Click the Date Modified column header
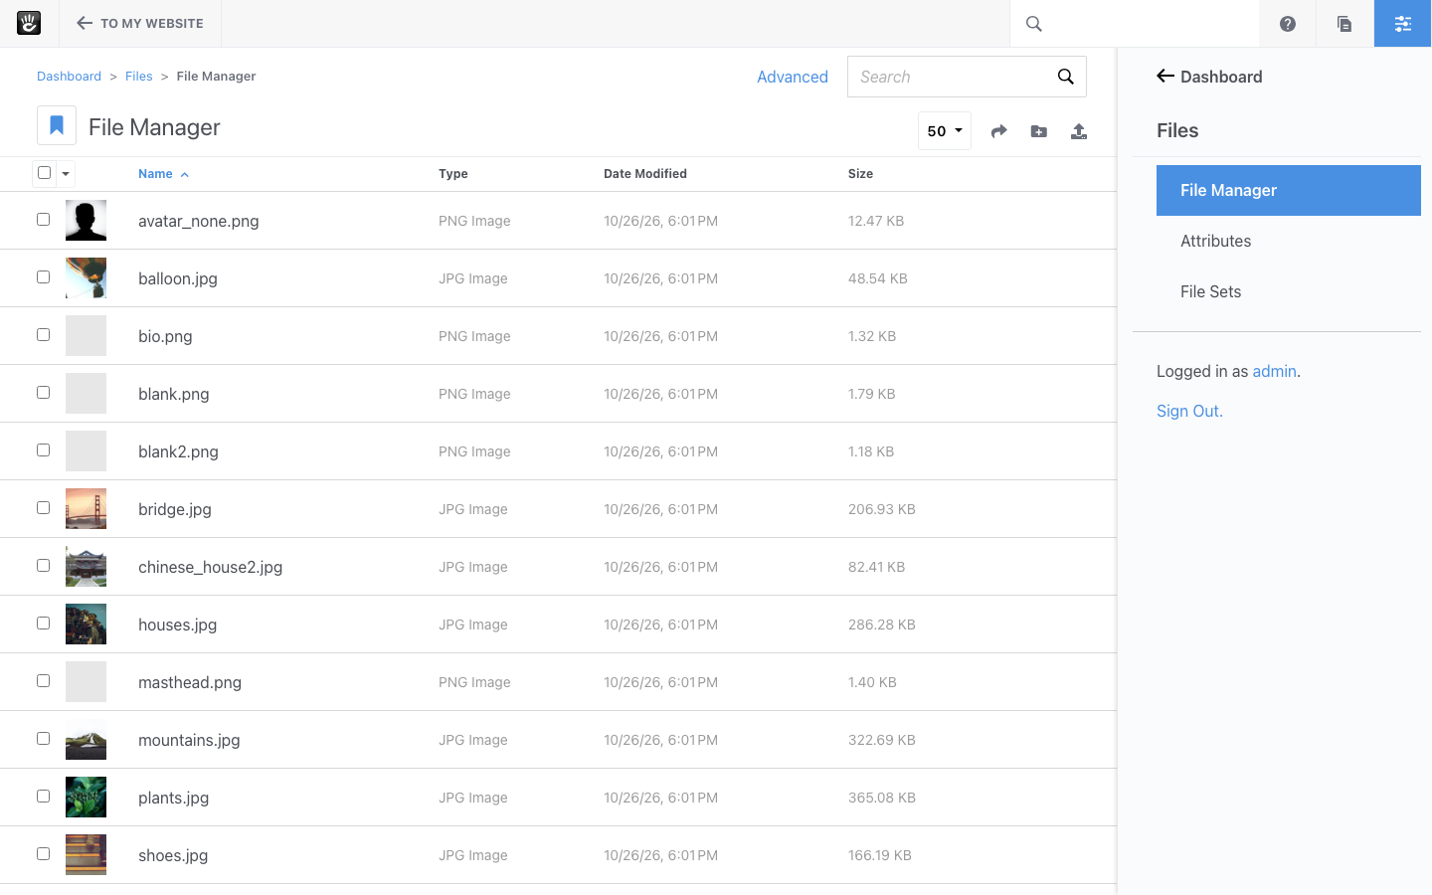Image resolution: width=1432 pixels, height=895 pixels. coord(645,174)
